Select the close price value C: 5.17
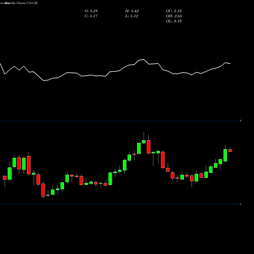 pyautogui.click(x=91, y=16)
